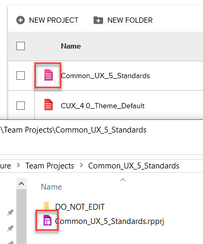This screenshot has height=244, width=203.
Task: Click the sort arrow above the Name column
Action: coord(123,180)
